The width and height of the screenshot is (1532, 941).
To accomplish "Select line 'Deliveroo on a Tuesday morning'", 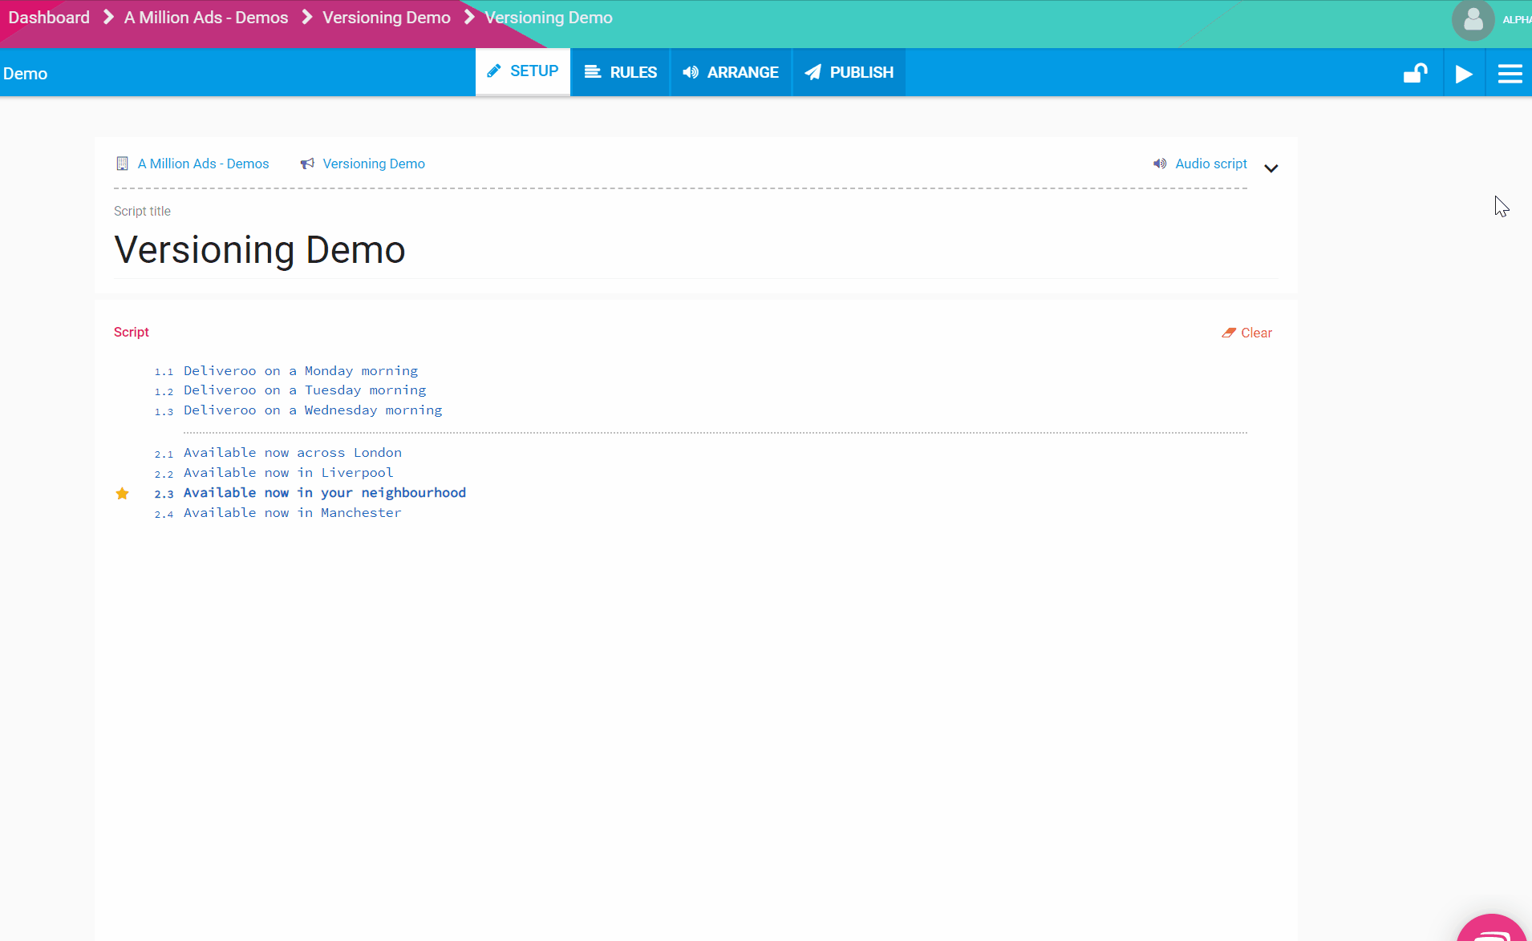I will 305,390.
